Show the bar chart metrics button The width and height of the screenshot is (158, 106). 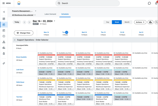tap(150, 22)
